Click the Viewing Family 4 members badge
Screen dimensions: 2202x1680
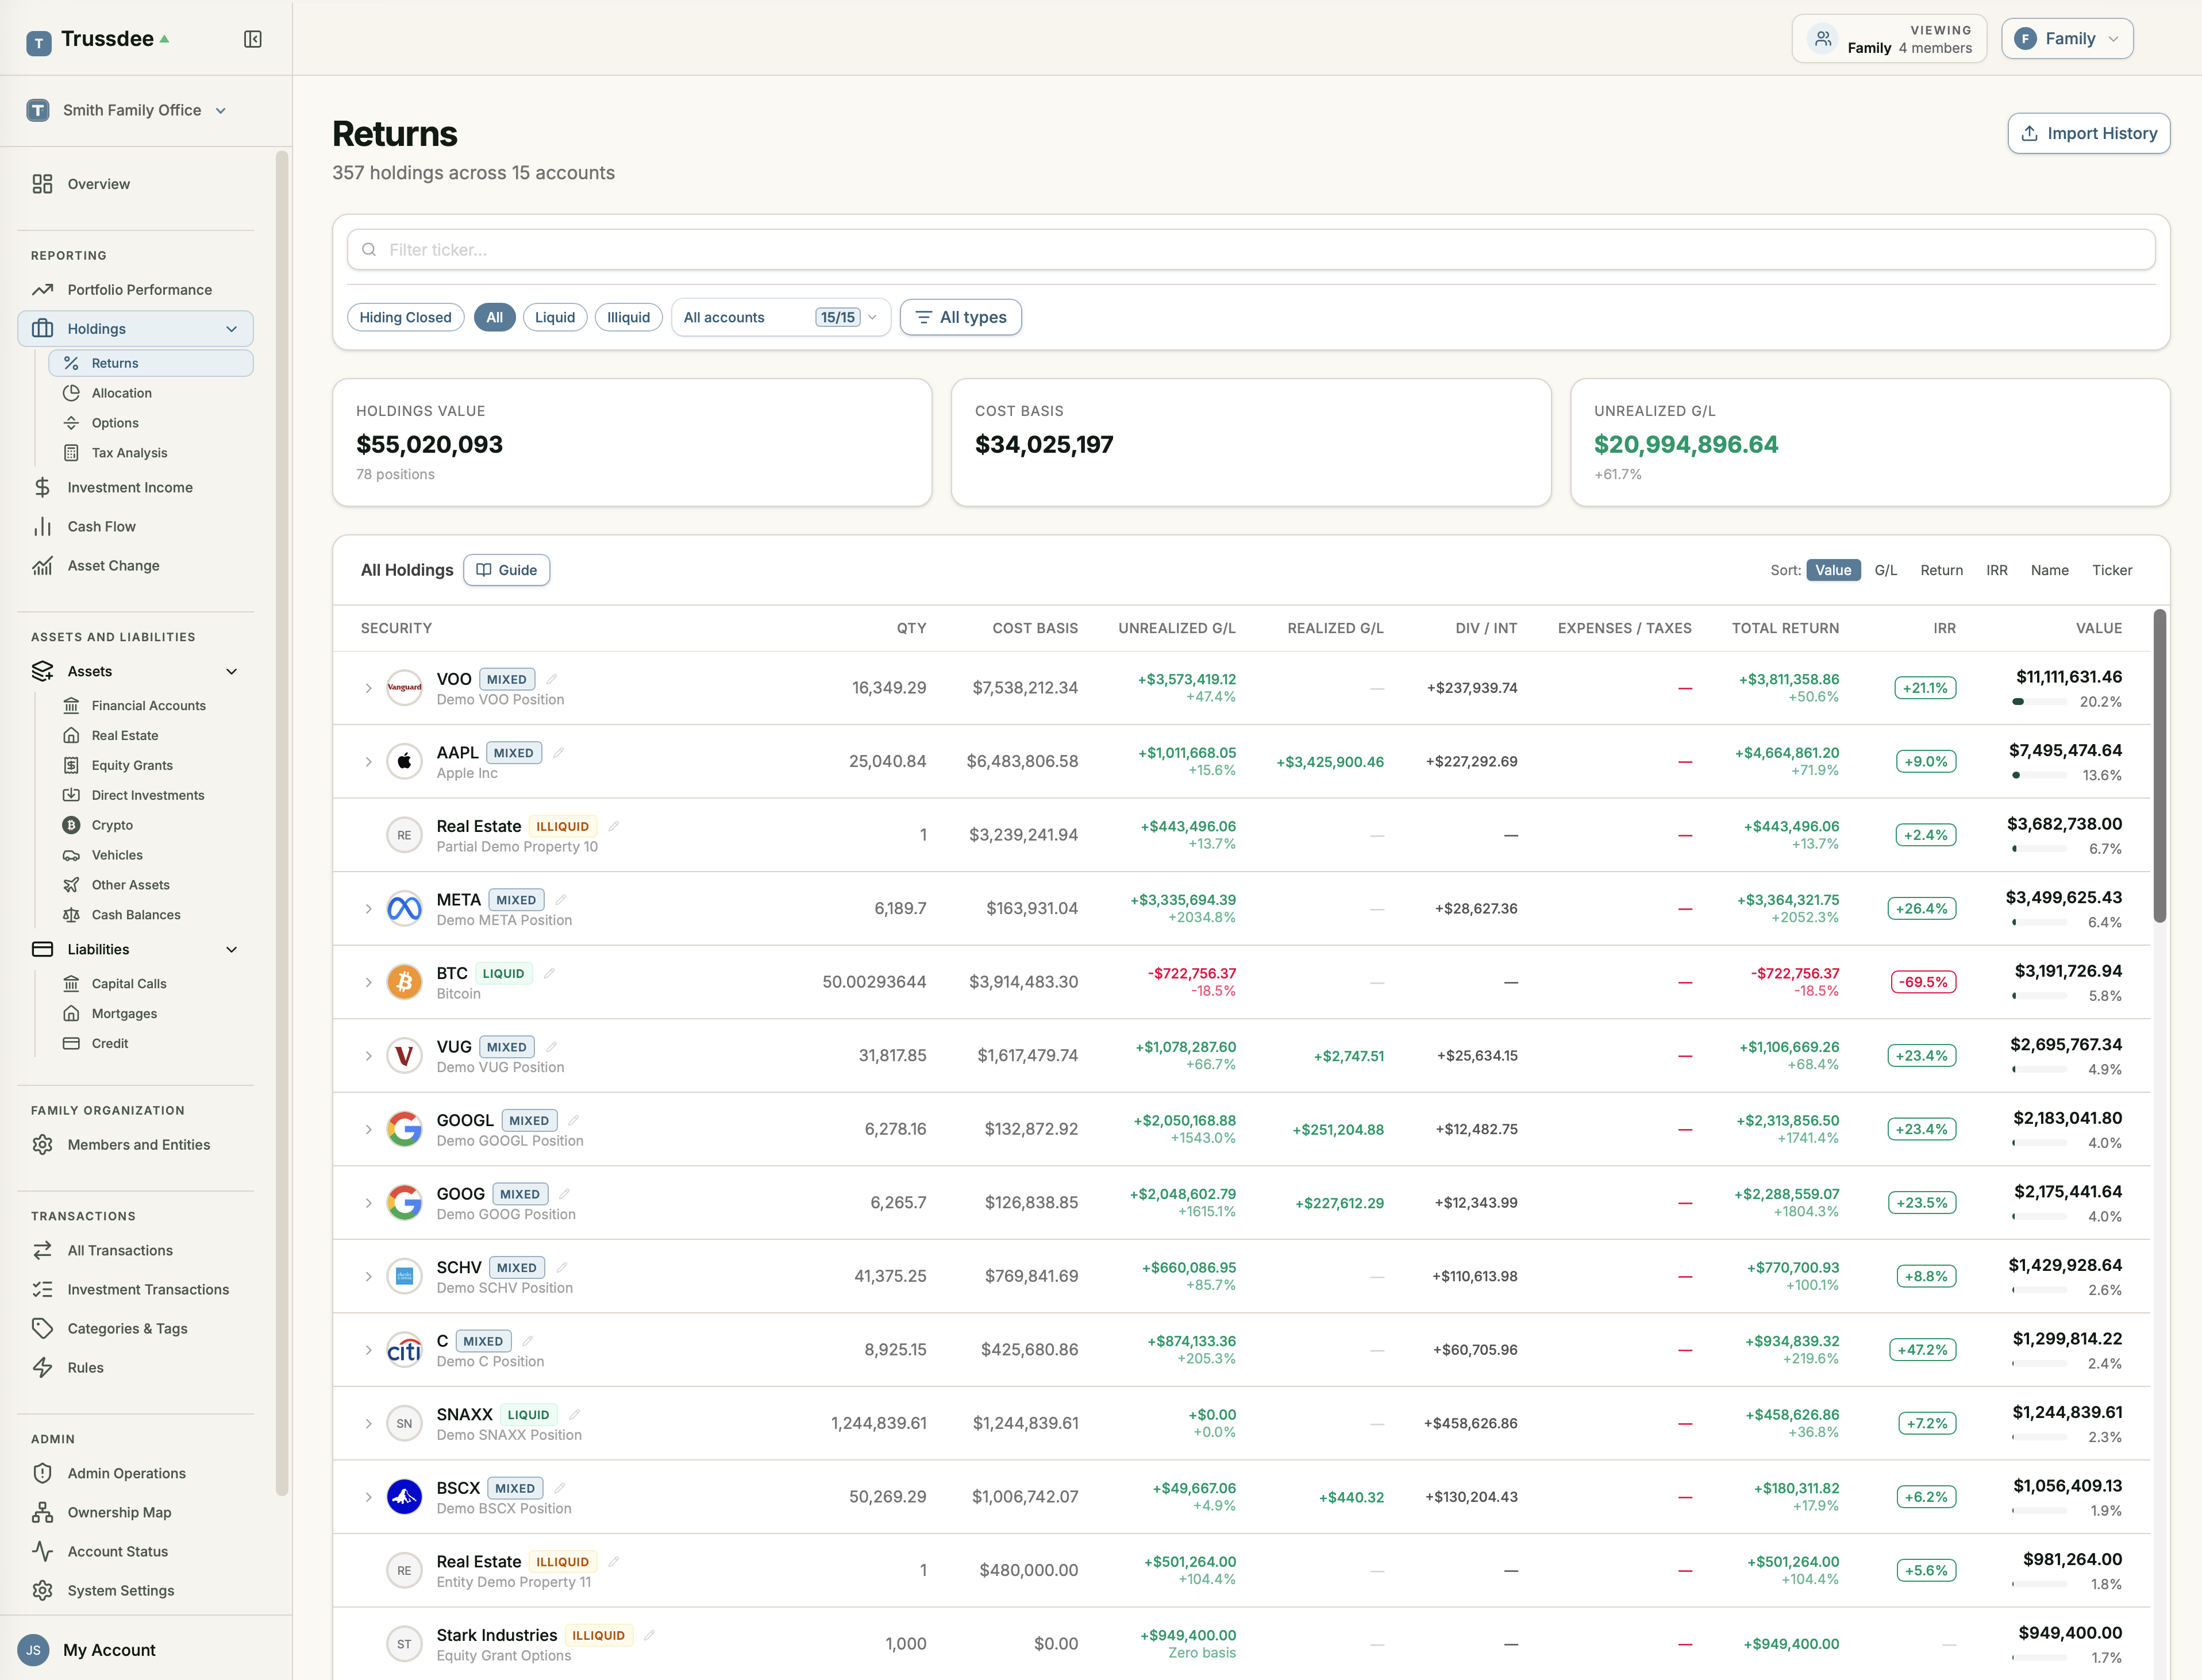(x=1888, y=39)
